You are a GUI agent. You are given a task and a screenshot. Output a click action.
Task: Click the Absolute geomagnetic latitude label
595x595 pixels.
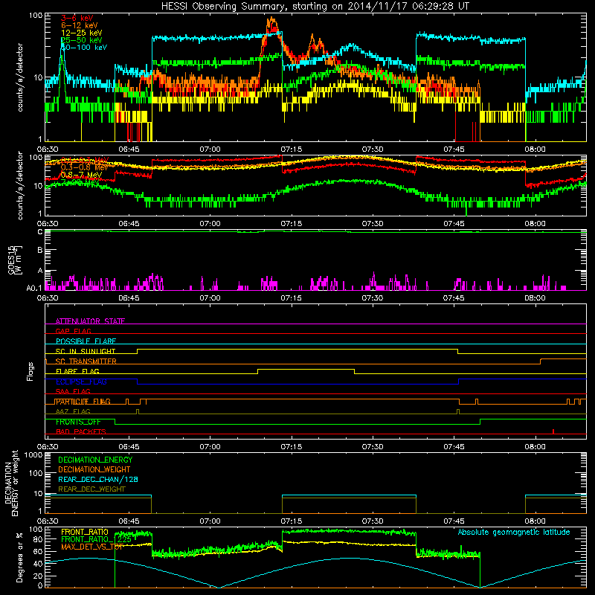tap(514, 532)
